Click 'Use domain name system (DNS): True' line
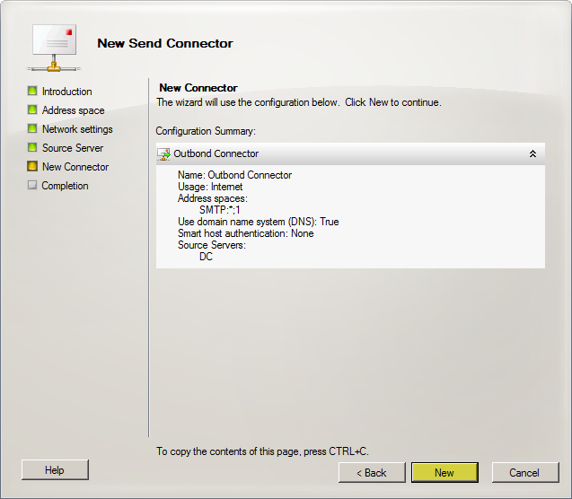 (x=259, y=222)
